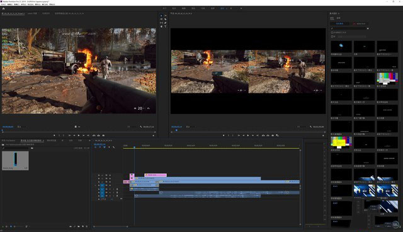
Task: Hide the topmost video track output
Action: [x=110, y=175]
